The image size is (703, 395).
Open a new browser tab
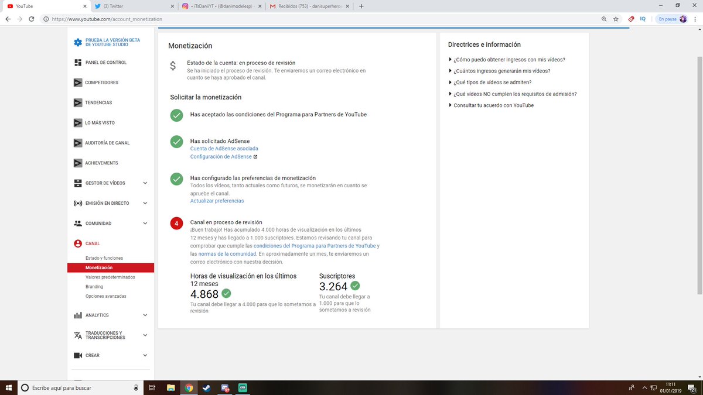361,6
